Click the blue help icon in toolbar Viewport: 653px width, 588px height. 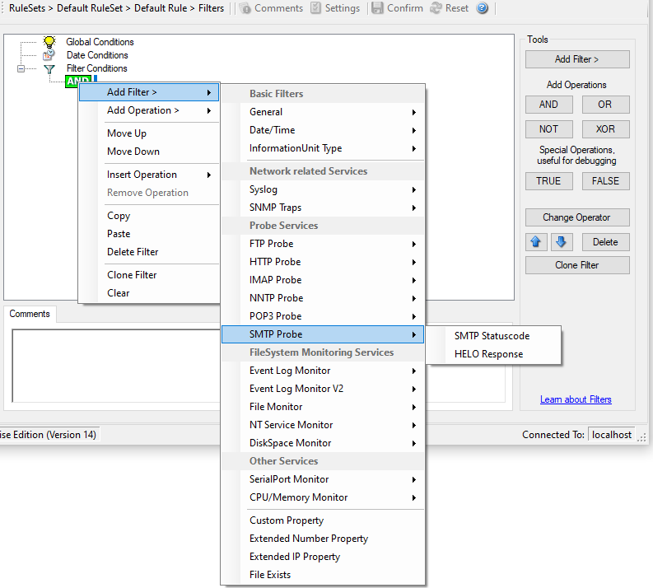483,8
